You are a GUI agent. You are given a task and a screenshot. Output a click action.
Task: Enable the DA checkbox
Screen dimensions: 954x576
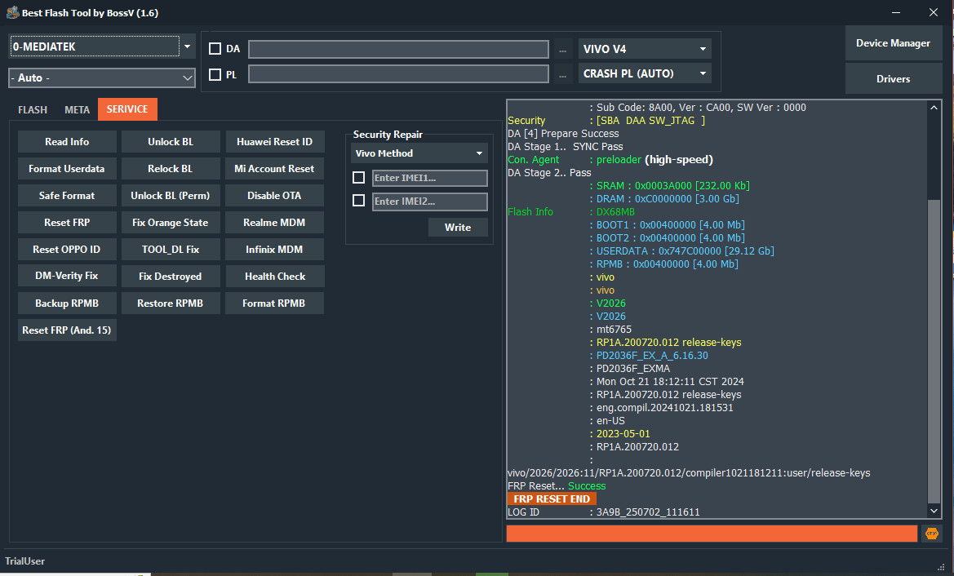click(215, 49)
